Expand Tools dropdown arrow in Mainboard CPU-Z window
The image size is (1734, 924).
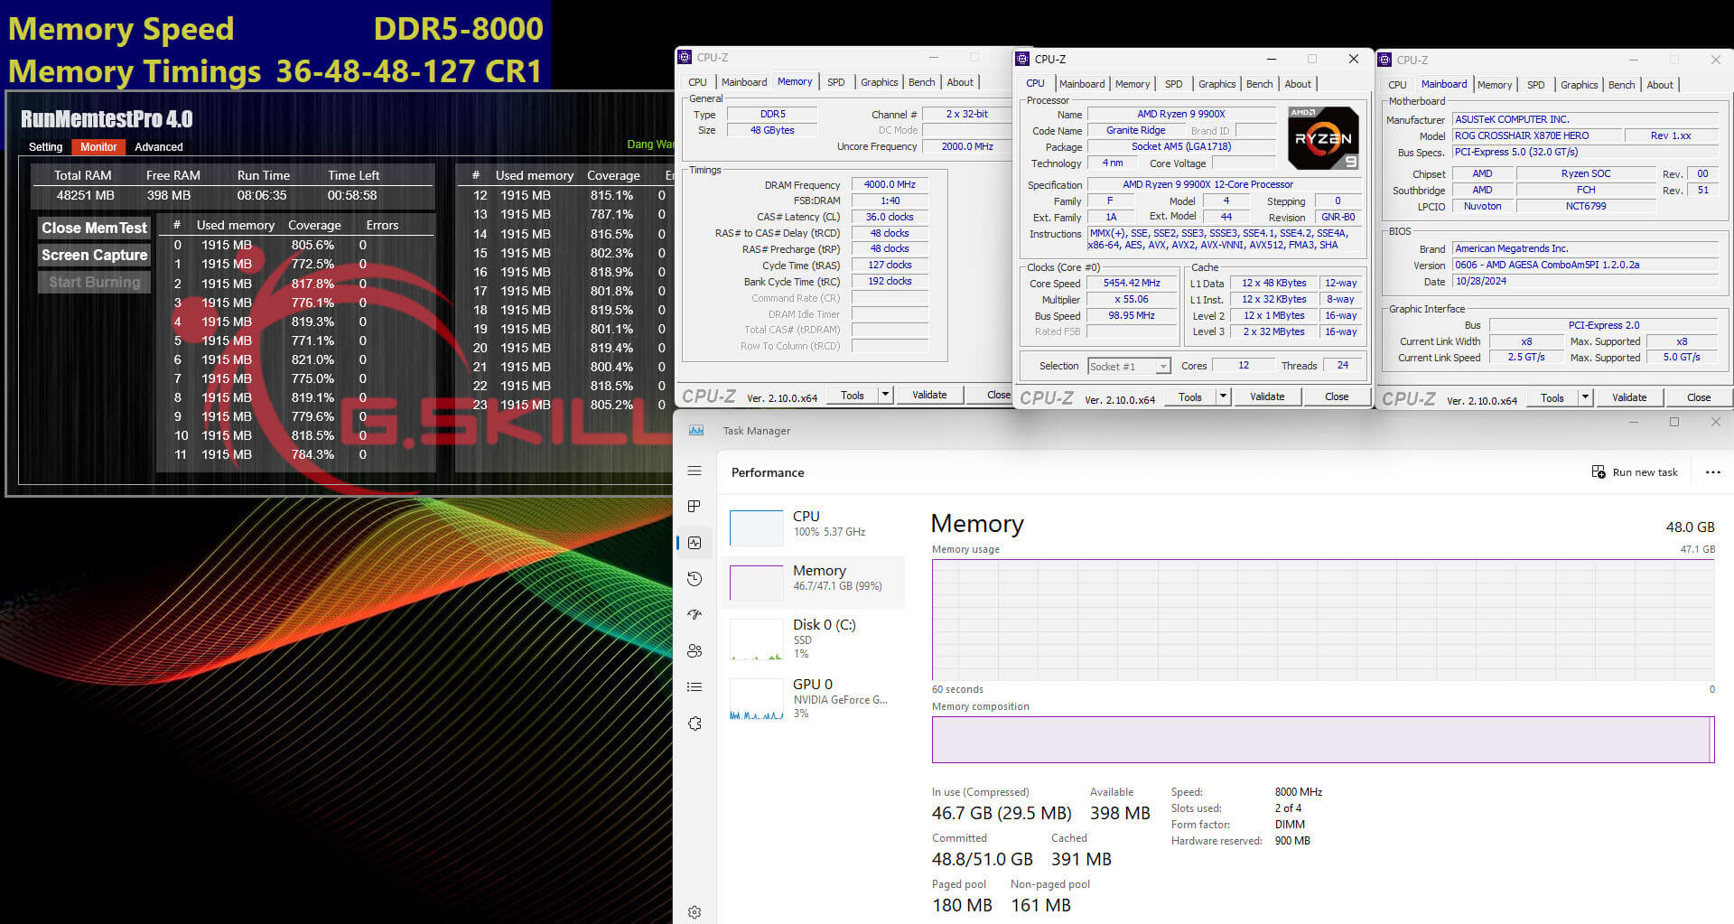click(x=1585, y=397)
